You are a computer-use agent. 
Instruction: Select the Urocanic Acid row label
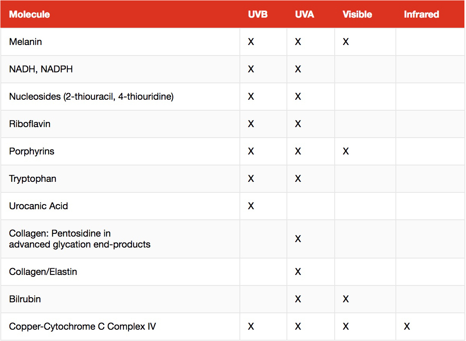38,206
